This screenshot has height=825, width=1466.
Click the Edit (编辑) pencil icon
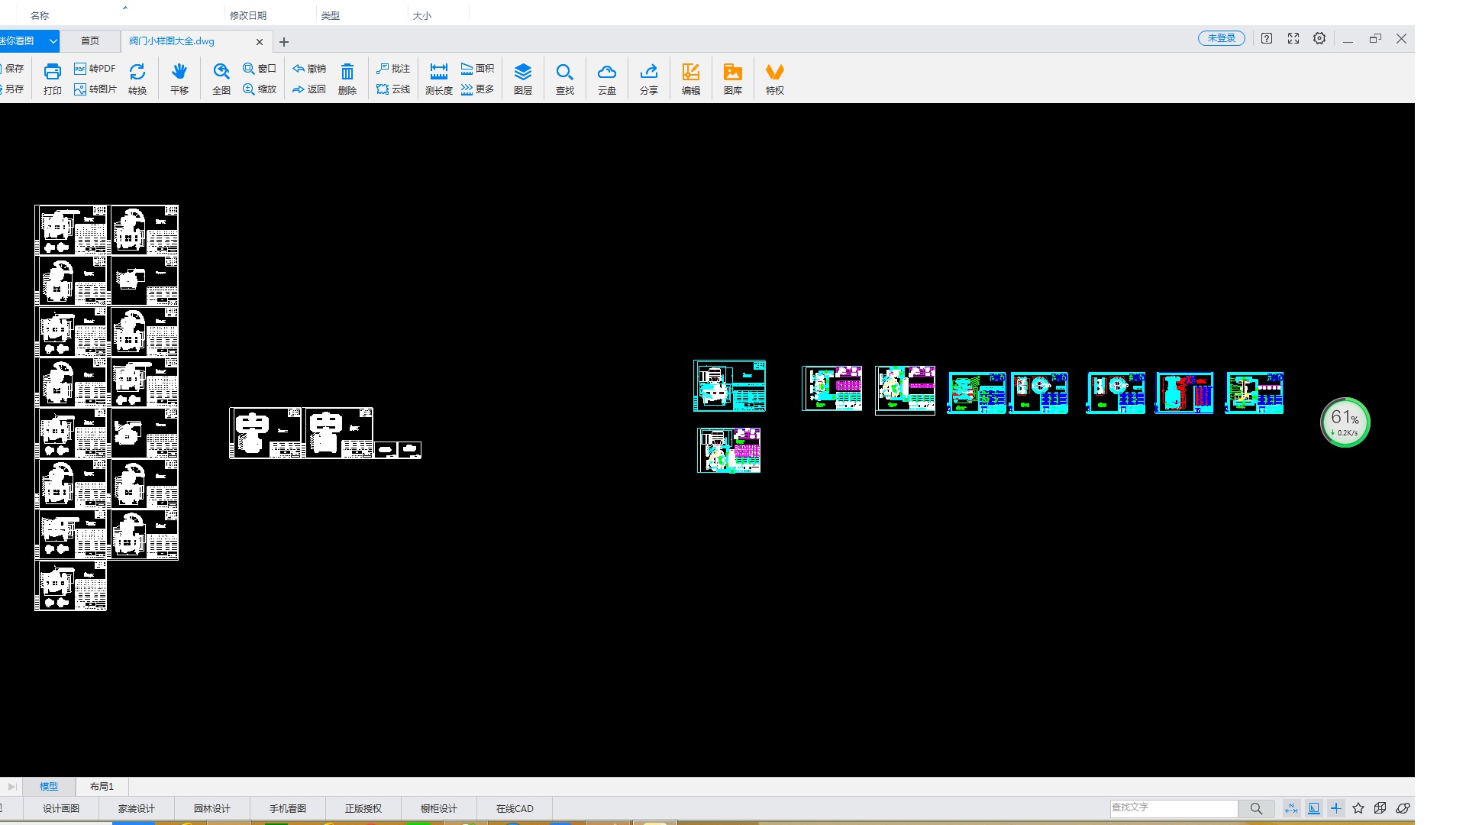pyautogui.click(x=690, y=73)
